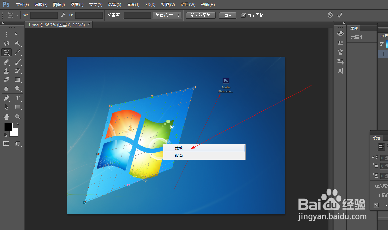Open the Color panel icon
Screen dimensions: 388x230
pyautogui.click(x=340, y=33)
